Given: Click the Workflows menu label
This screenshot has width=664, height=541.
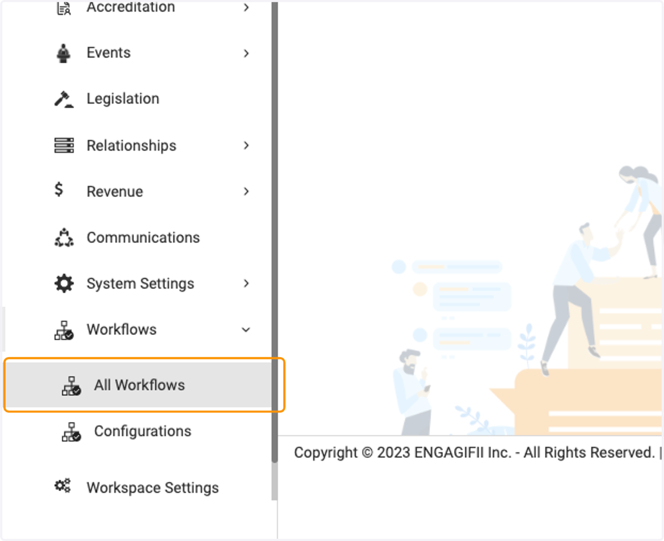Looking at the screenshot, I should click(x=121, y=329).
